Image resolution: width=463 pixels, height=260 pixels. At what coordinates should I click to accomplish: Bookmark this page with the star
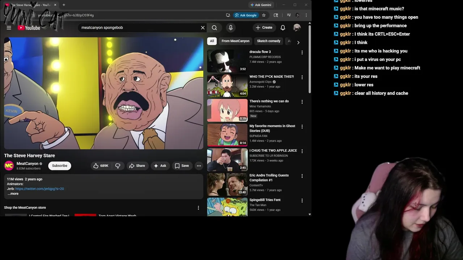[x=264, y=15]
